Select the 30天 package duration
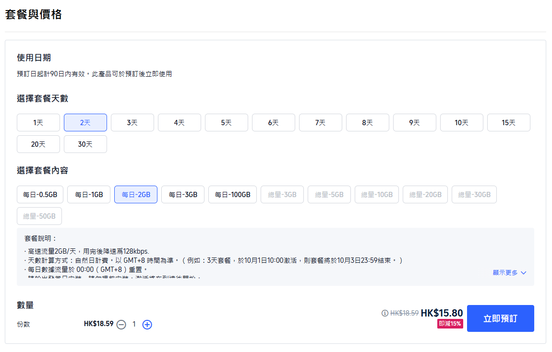Image resolution: width=552 pixels, height=352 pixels. (85, 144)
